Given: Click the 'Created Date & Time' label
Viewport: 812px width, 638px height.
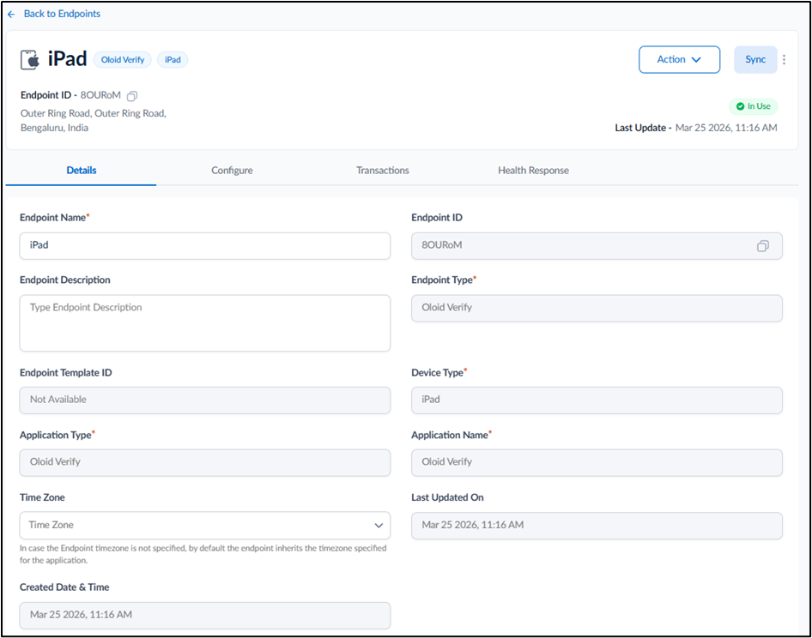Looking at the screenshot, I should tap(64, 587).
